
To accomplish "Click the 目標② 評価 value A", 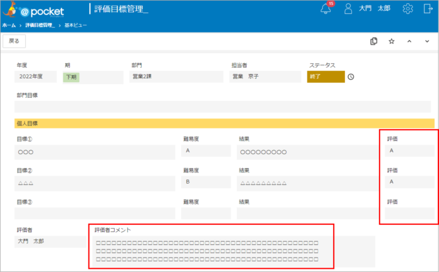I will point(410,182).
